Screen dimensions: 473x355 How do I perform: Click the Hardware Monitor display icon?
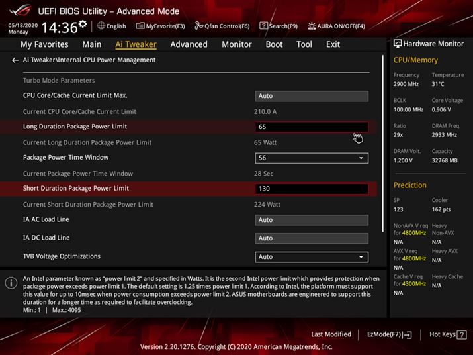398,44
